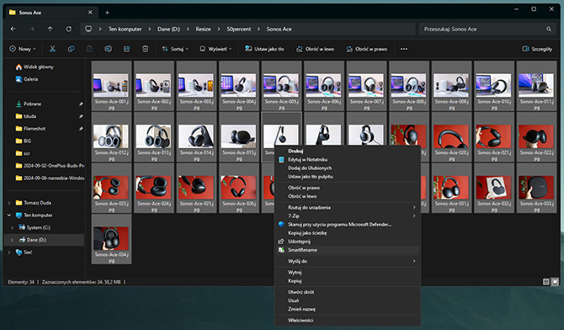
Task: Select thumbnail Sonos-Ace-012.jpg
Action: click(x=111, y=137)
